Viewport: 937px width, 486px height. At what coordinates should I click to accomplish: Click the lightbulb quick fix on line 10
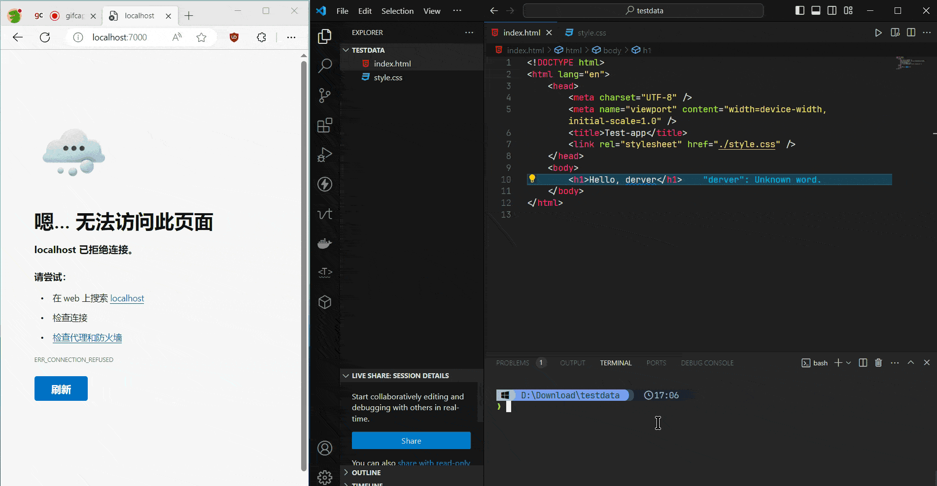(x=532, y=179)
